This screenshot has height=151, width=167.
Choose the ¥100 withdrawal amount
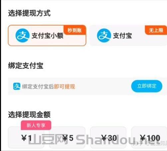click(149, 137)
